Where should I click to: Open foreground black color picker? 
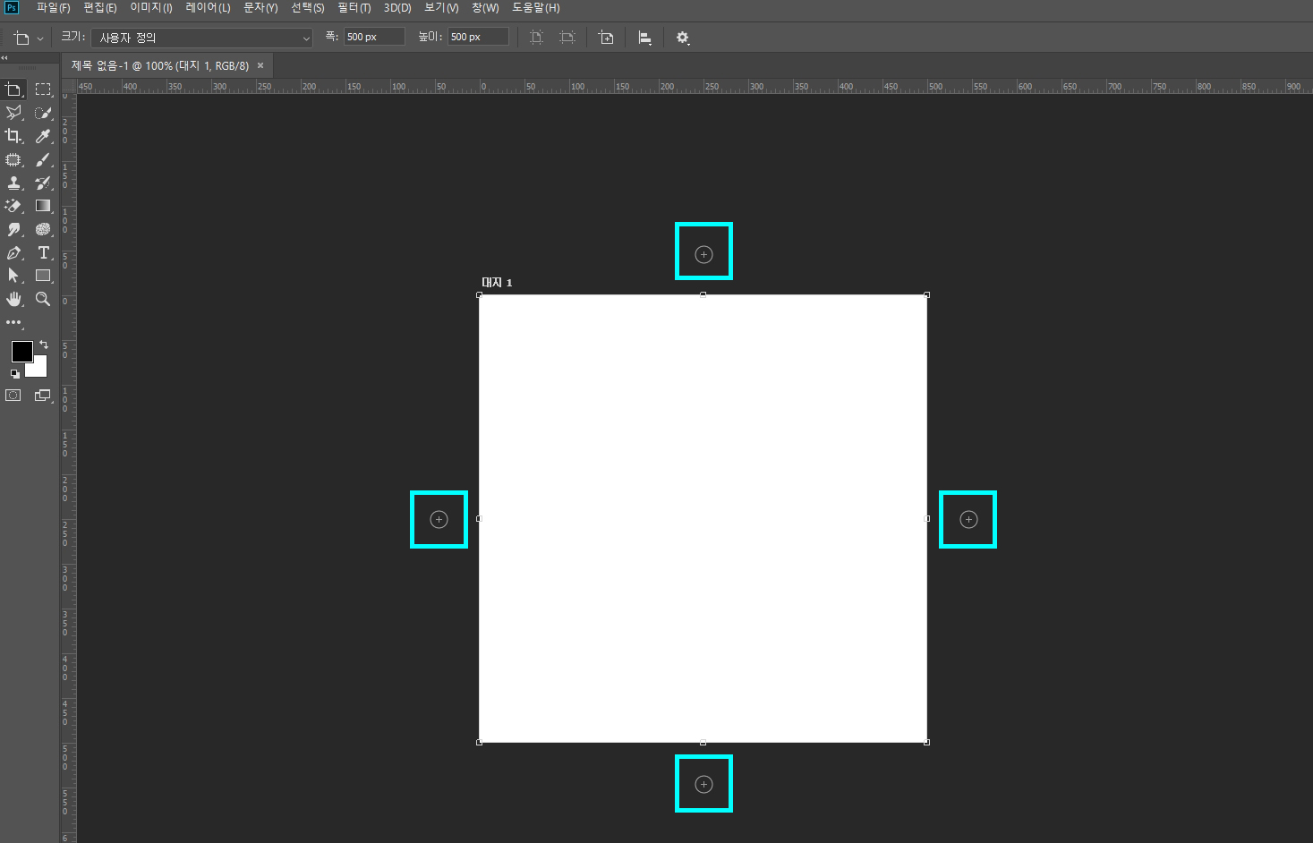[21, 351]
